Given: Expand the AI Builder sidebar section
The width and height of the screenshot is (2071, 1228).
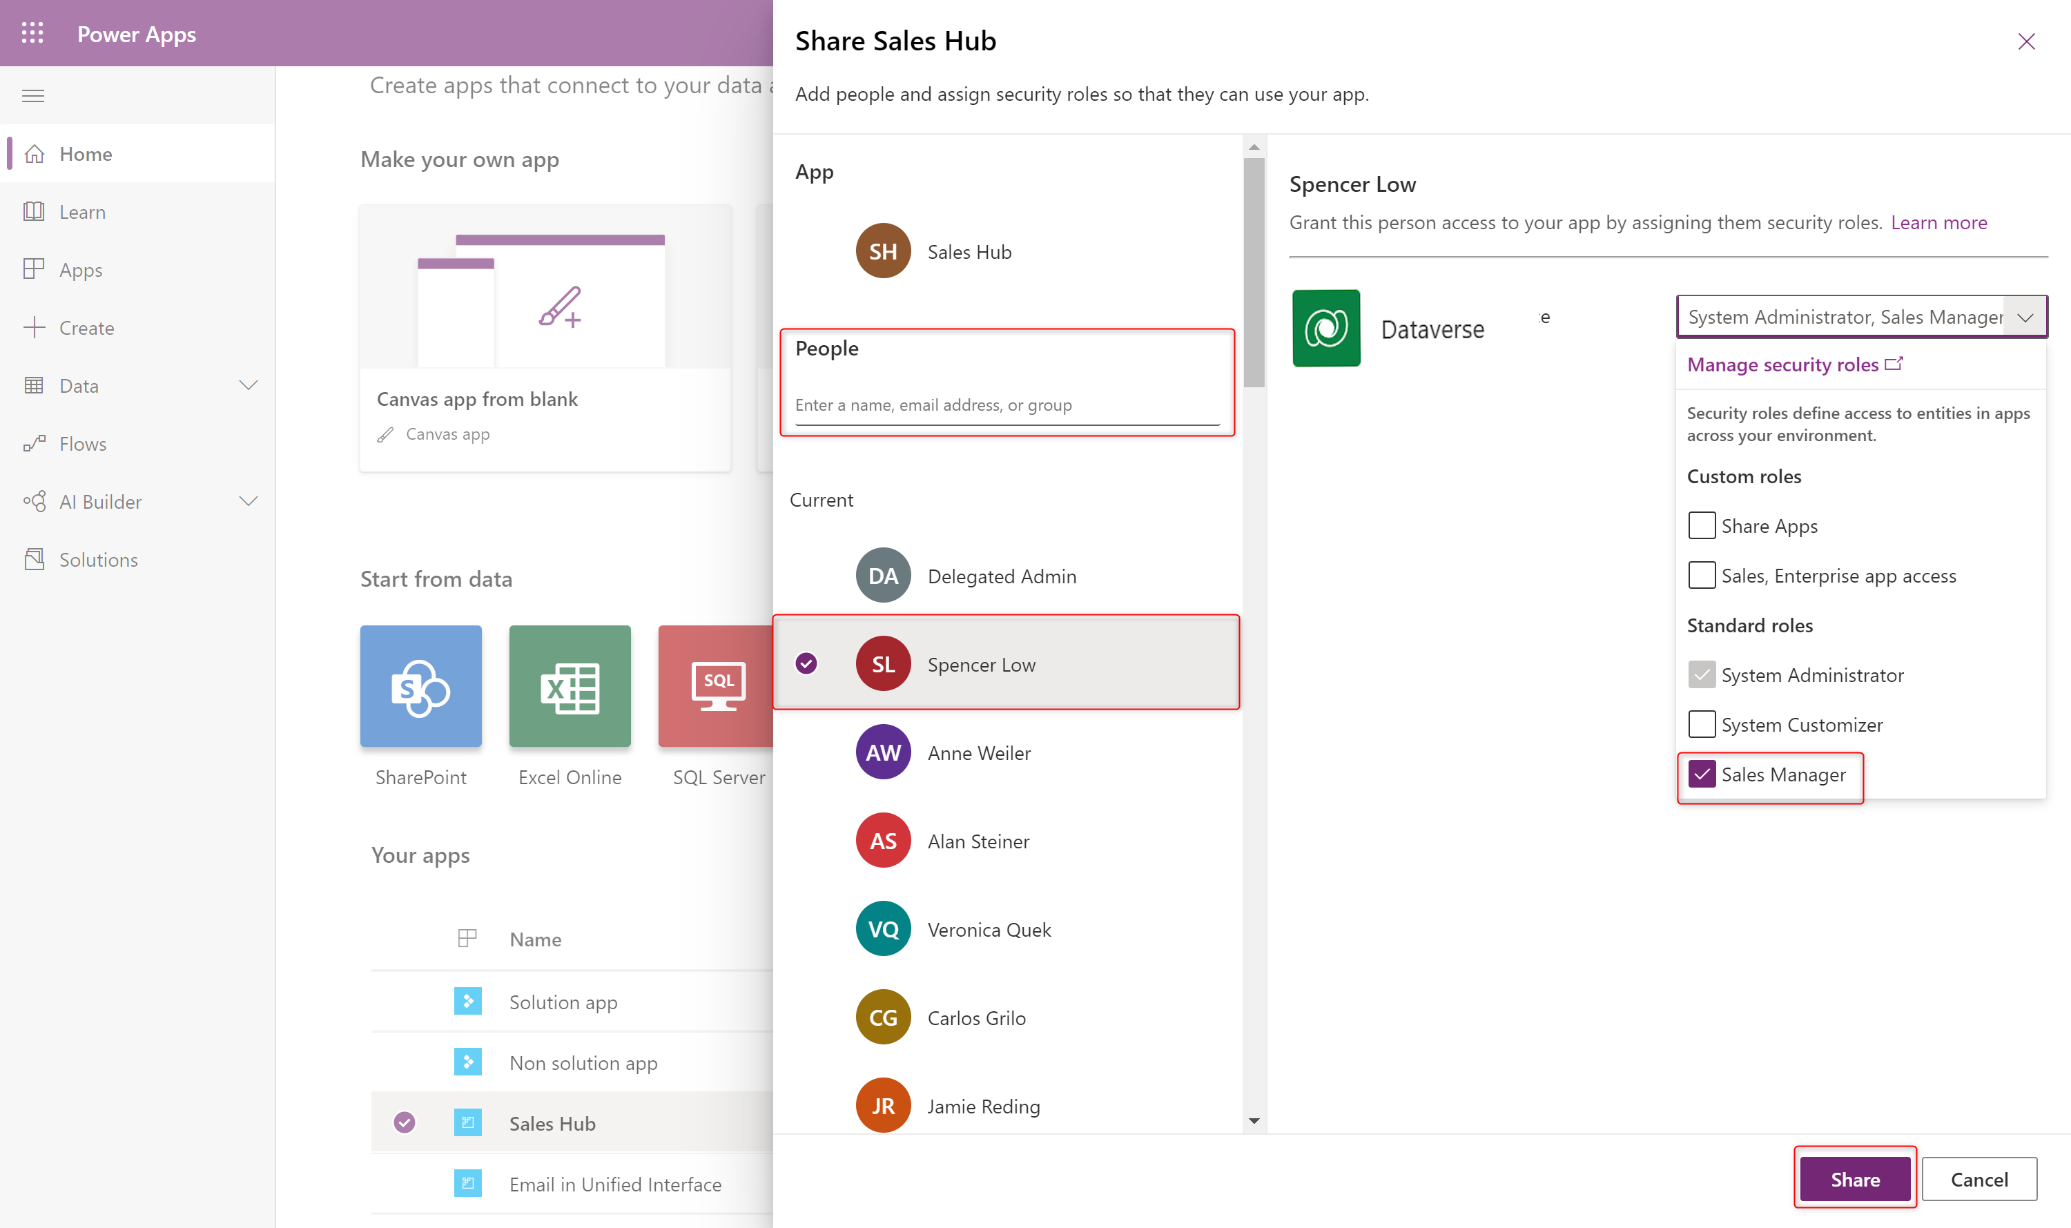Looking at the screenshot, I should (x=250, y=501).
